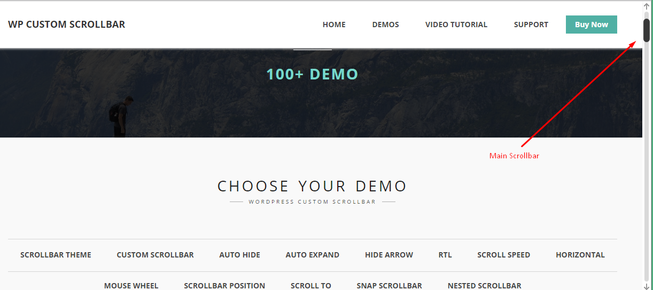Go to the HOME menu item
The image size is (653, 290).
[x=334, y=25]
